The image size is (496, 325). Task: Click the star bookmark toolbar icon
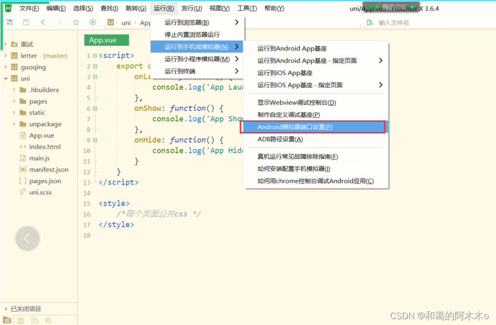(x=76, y=22)
